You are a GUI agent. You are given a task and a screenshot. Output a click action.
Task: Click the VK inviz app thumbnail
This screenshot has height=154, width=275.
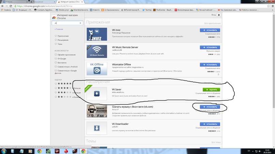(x=97, y=34)
